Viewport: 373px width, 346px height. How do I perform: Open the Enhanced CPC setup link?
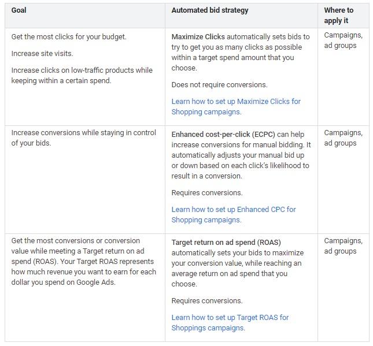coord(234,214)
